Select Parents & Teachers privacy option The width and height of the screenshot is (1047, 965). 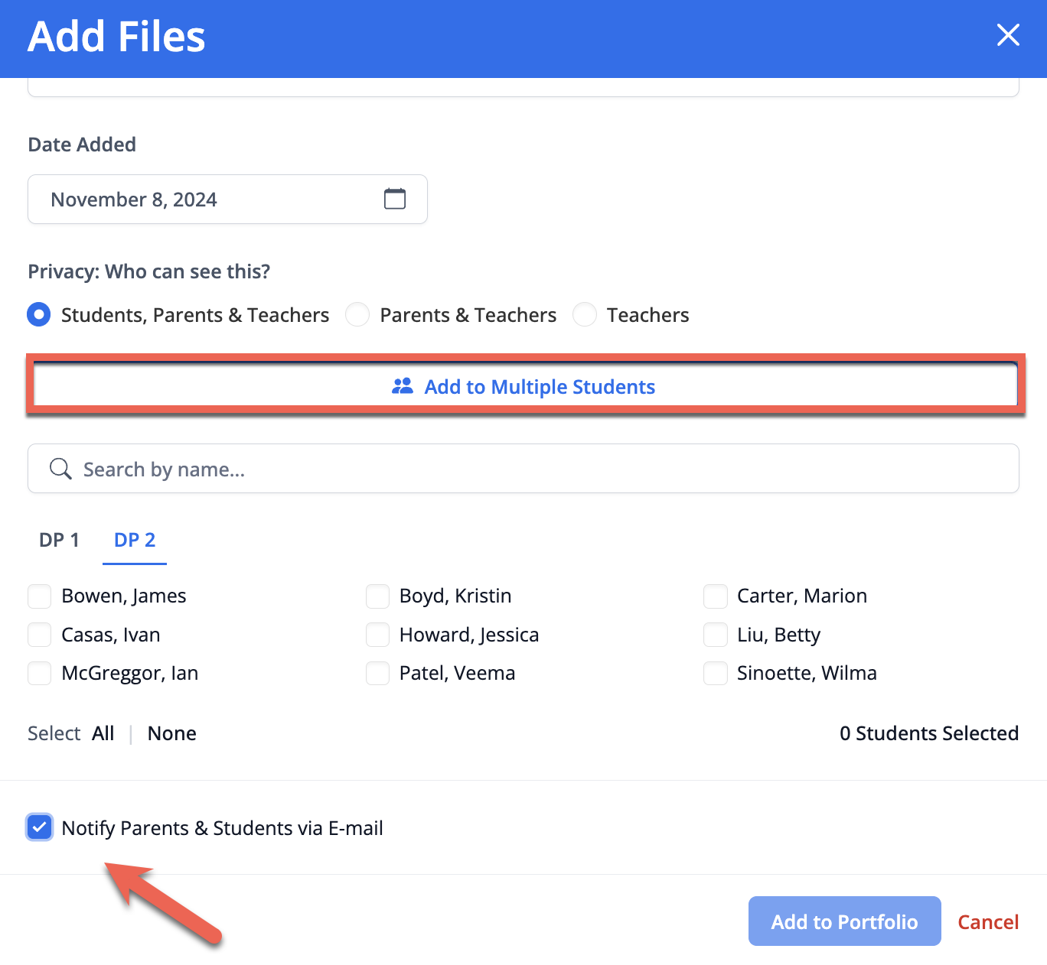tap(357, 315)
